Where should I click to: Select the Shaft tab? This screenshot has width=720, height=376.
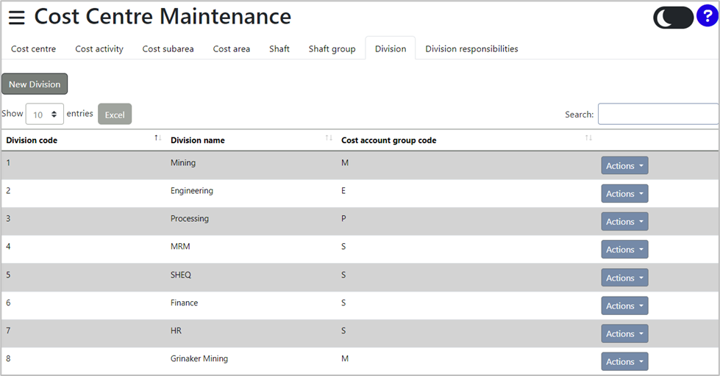click(279, 48)
